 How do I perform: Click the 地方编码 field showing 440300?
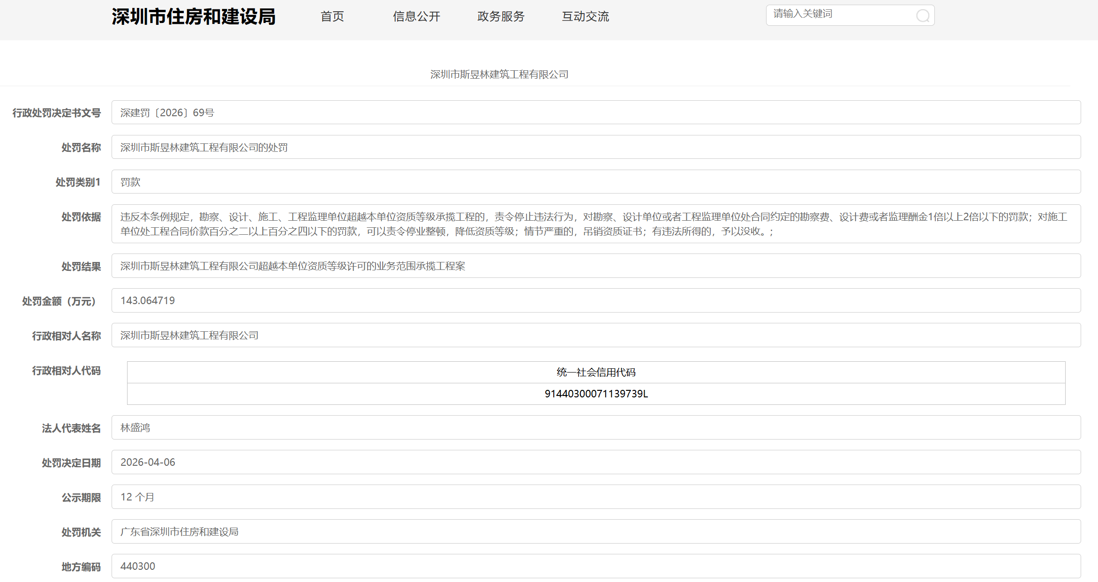pyautogui.click(x=595, y=566)
